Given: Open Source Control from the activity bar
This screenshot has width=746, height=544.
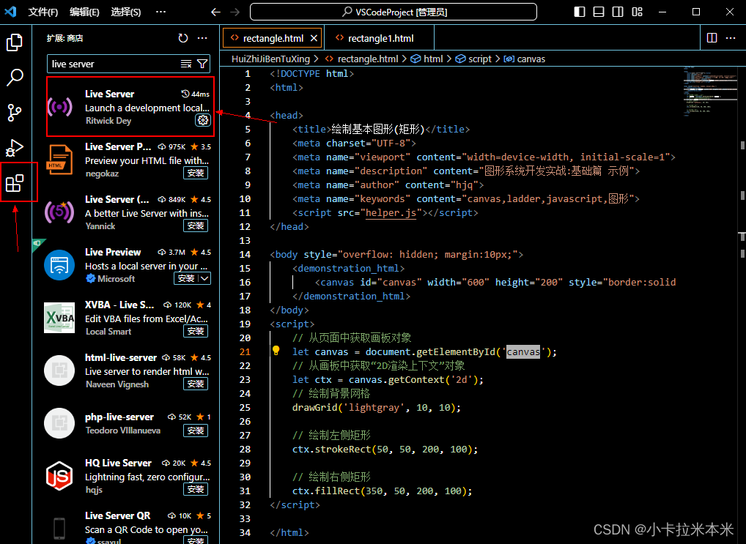Looking at the screenshot, I should [15, 113].
